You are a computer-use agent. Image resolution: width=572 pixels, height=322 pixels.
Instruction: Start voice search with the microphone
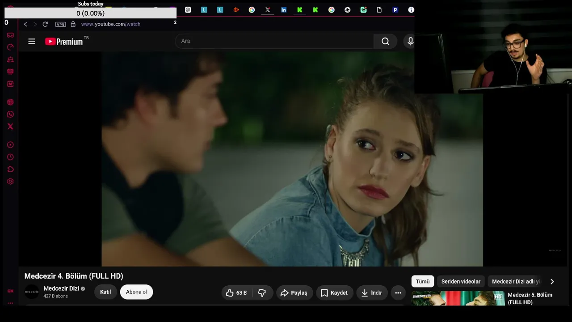[410, 41]
